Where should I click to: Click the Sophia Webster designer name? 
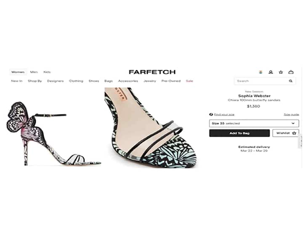[x=254, y=96]
